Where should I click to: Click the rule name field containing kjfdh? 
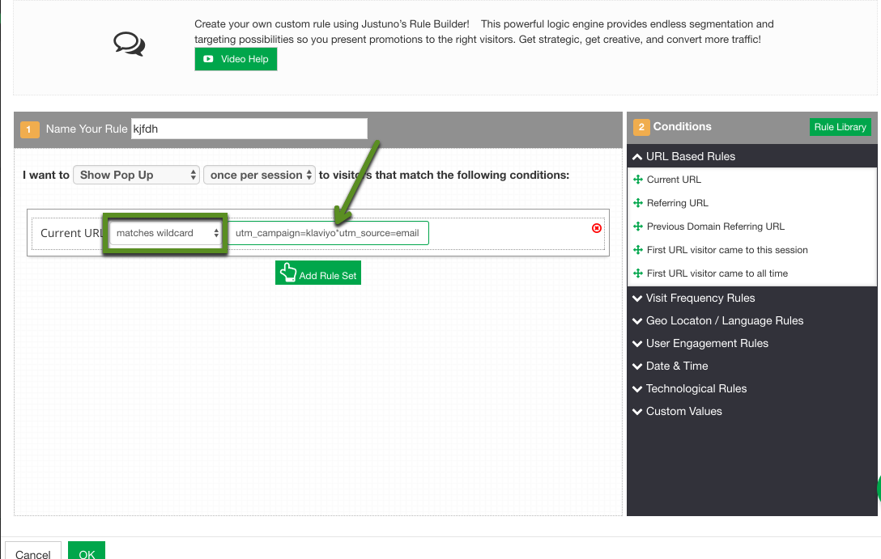(x=249, y=128)
